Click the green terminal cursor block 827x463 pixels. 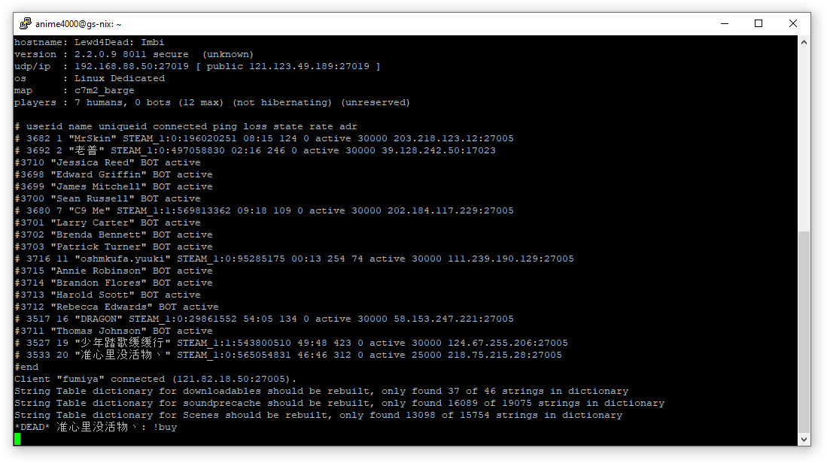[x=17, y=439]
